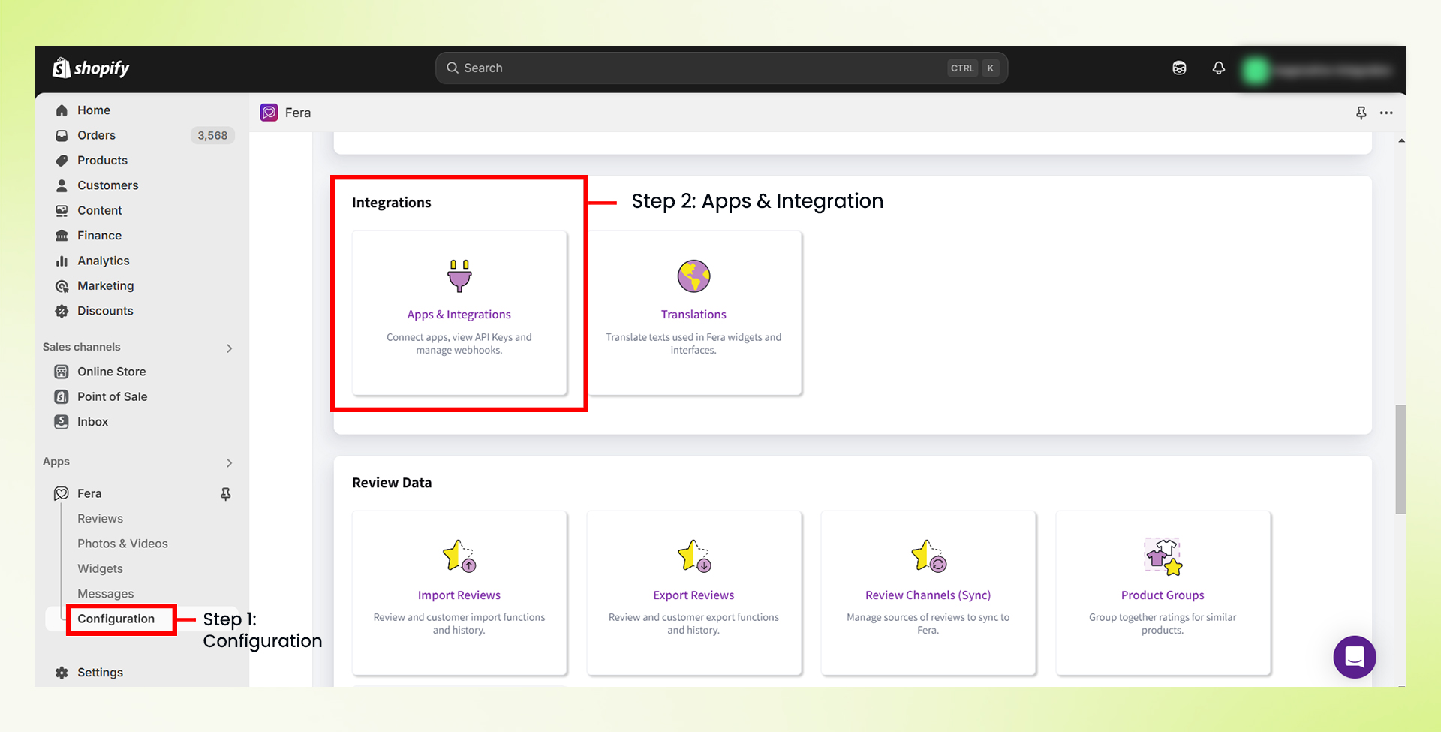Image resolution: width=1441 pixels, height=732 pixels.
Task: Click the Shopify logo
Action: click(x=89, y=68)
